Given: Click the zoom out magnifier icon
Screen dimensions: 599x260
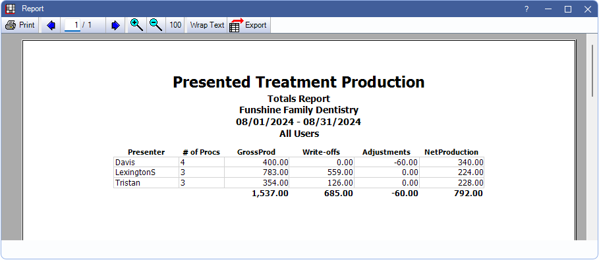Looking at the screenshot, I should (156, 25).
